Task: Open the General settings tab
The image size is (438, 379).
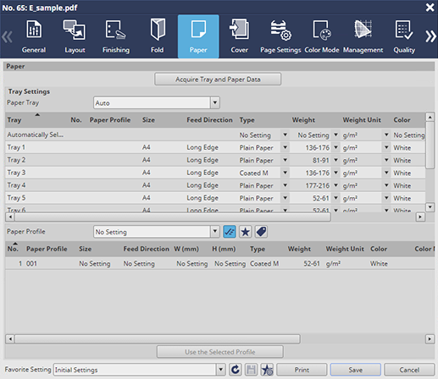Action: tap(34, 36)
